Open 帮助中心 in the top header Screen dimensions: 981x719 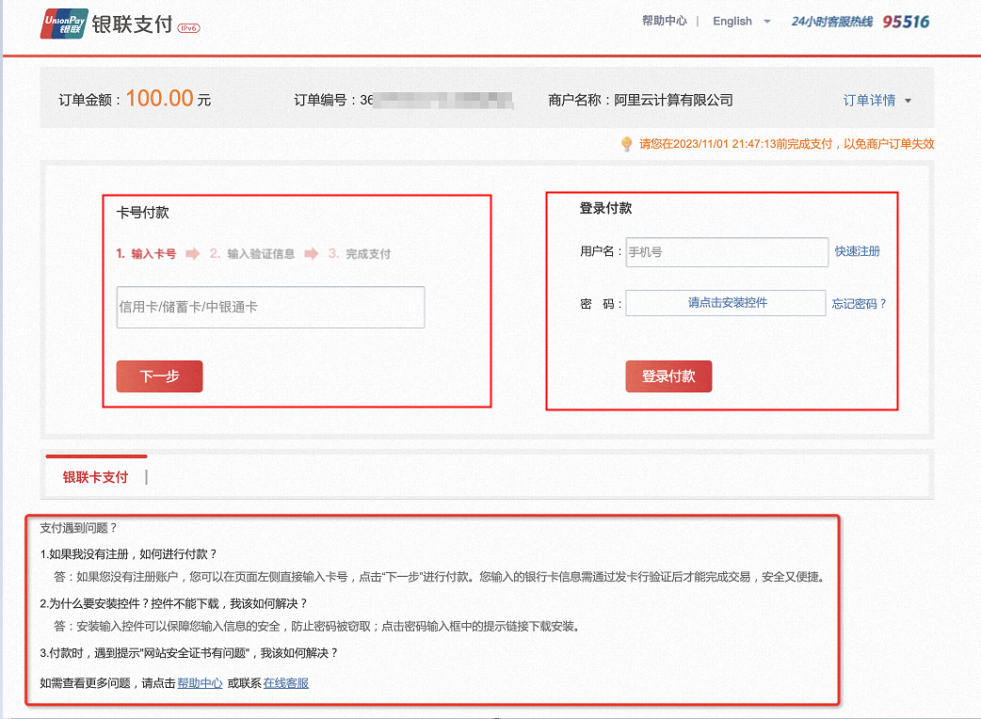[664, 21]
